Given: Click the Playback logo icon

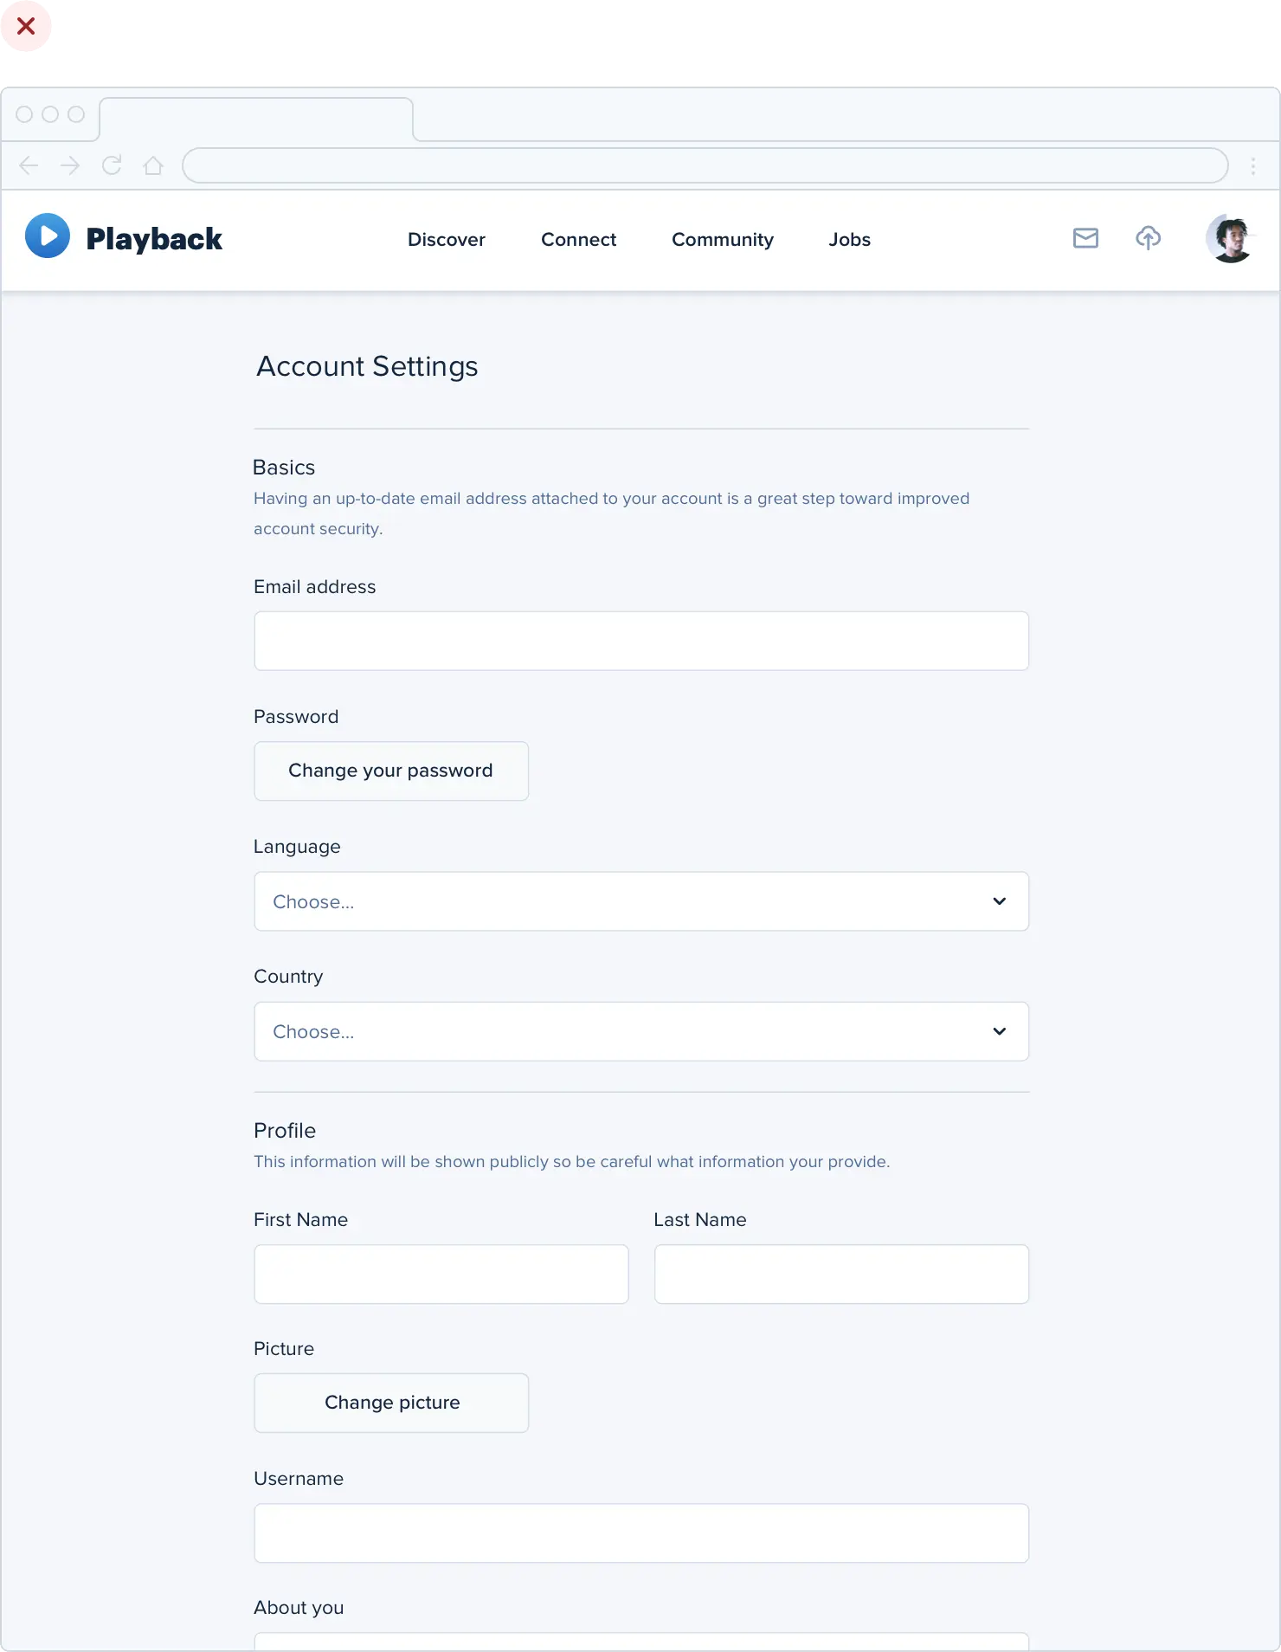Looking at the screenshot, I should click(48, 236).
